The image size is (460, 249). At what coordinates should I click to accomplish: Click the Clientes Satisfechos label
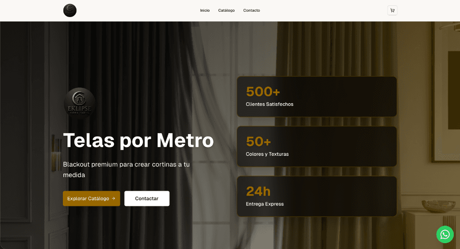270,104
